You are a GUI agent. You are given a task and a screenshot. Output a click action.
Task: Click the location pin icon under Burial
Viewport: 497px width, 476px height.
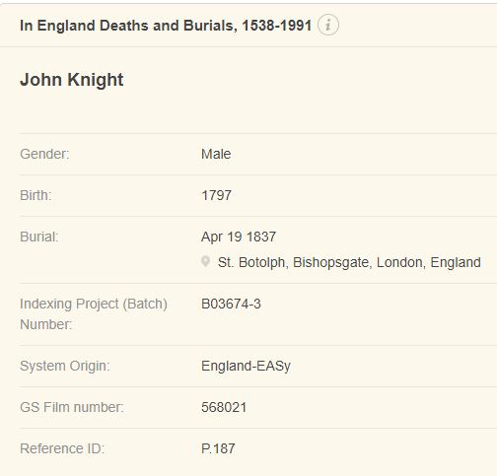pyautogui.click(x=205, y=262)
